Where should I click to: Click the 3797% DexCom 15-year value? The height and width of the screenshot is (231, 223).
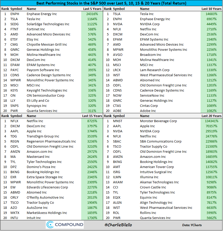click(x=92, y=126)
